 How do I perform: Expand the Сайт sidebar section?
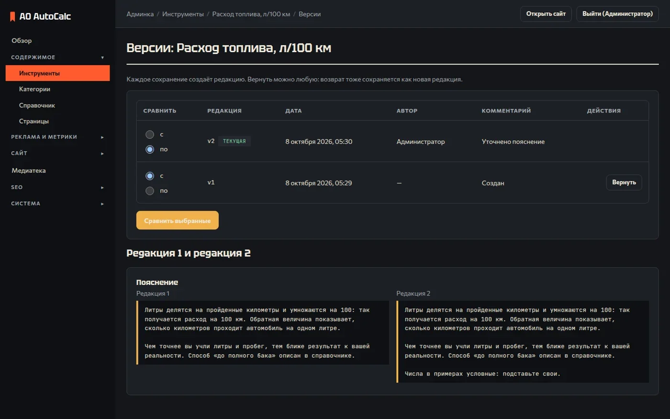(57, 153)
